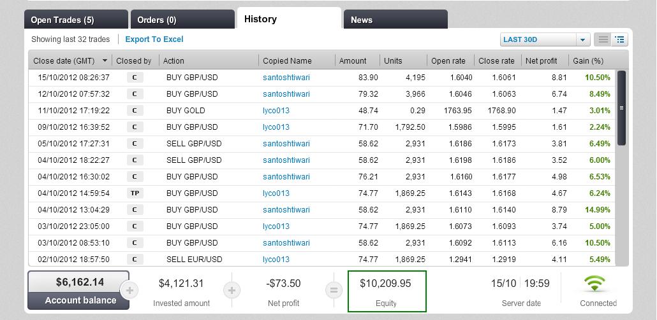
Task: Click plus icon after Account balance
Action: (x=129, y=291)
